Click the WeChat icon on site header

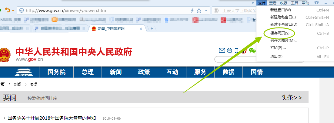point(252,51)
